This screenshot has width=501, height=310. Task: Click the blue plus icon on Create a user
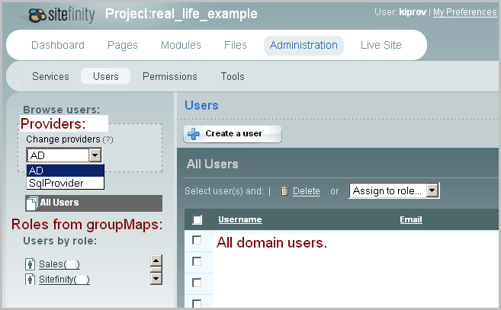pos(194,134)
